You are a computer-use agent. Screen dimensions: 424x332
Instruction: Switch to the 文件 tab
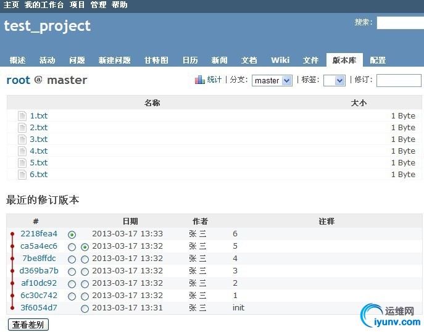coord(310,60)
